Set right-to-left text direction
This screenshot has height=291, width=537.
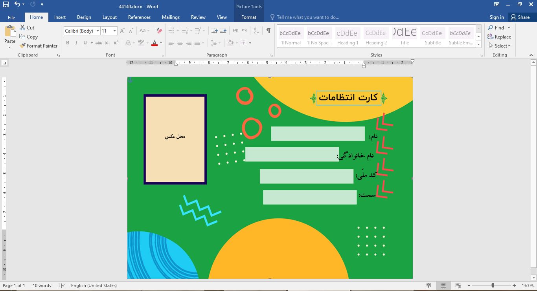click(244, 31)
